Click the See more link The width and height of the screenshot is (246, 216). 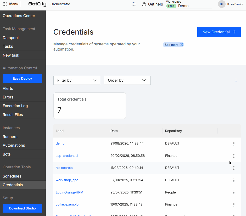(173, 45)
